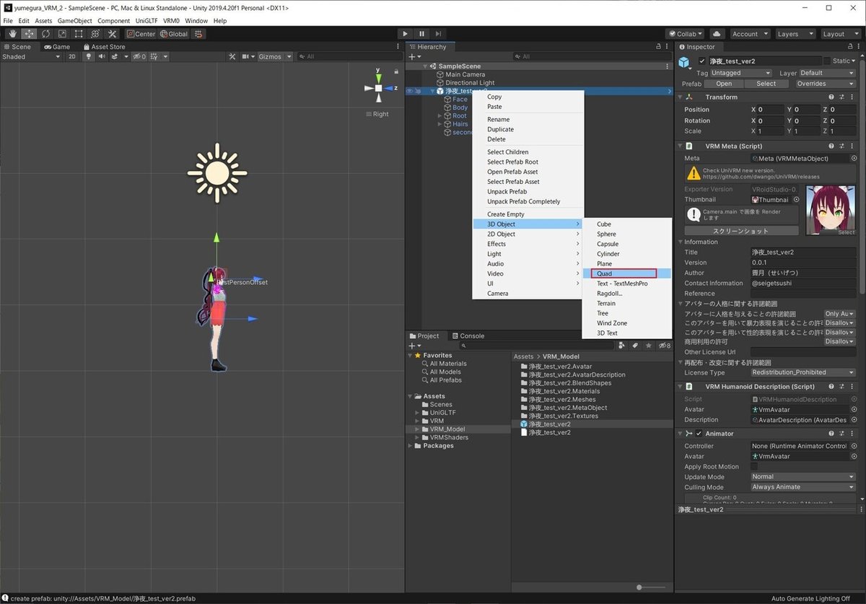Collapse the Assets folder in the Project tree
866x604 pixels.
point(410,396)
